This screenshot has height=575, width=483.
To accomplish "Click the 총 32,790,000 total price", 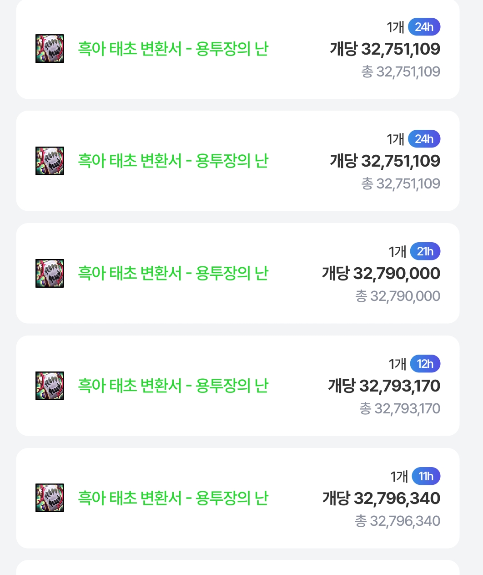I will pyautogui.click(x=398, y=296).
